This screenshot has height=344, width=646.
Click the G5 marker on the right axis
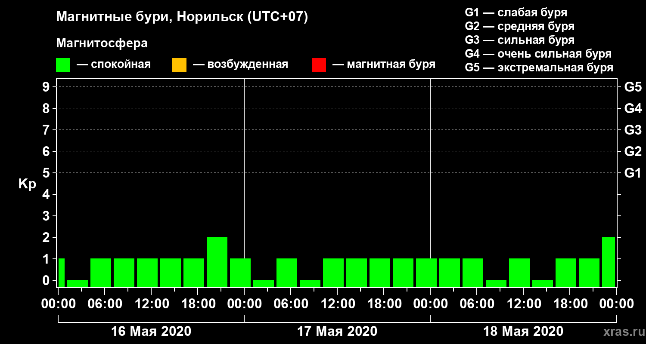point(633,87)
